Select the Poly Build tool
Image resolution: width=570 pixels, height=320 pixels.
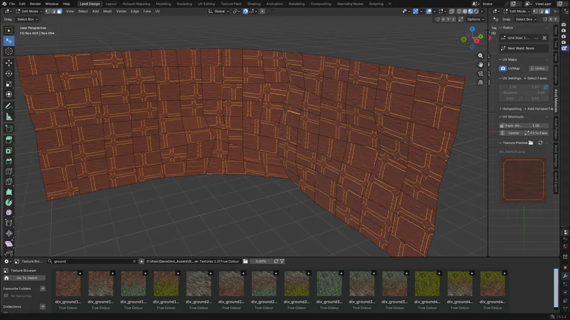[9, 192]
